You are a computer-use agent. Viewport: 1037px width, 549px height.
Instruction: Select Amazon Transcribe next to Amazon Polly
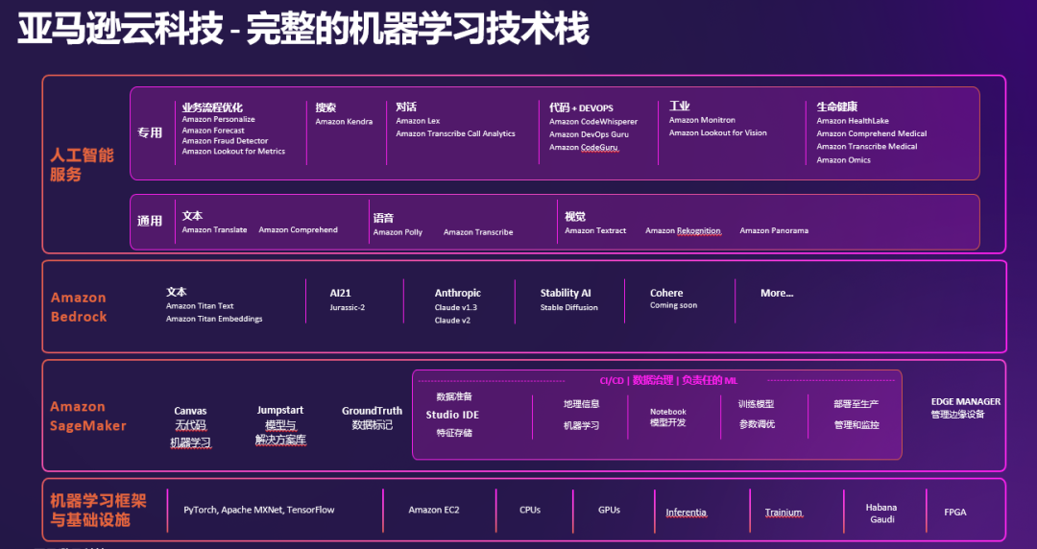pyautogui.click(x=478, y=233)
